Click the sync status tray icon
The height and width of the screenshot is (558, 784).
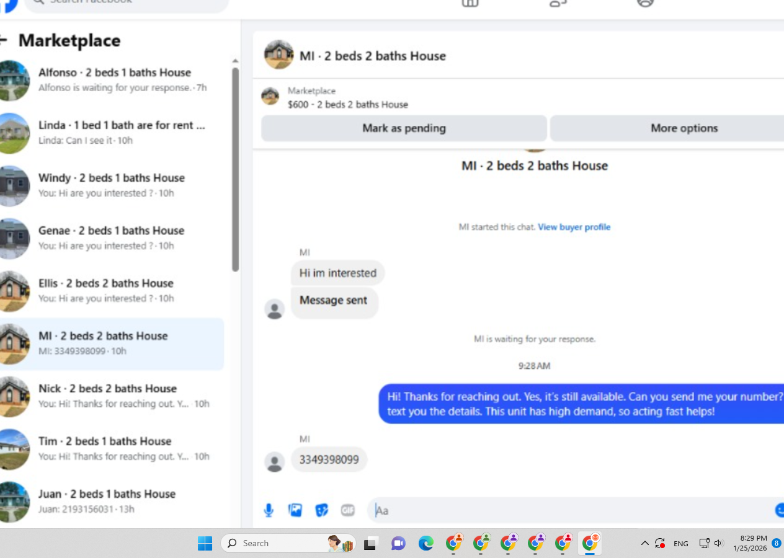tap(661, 543)
